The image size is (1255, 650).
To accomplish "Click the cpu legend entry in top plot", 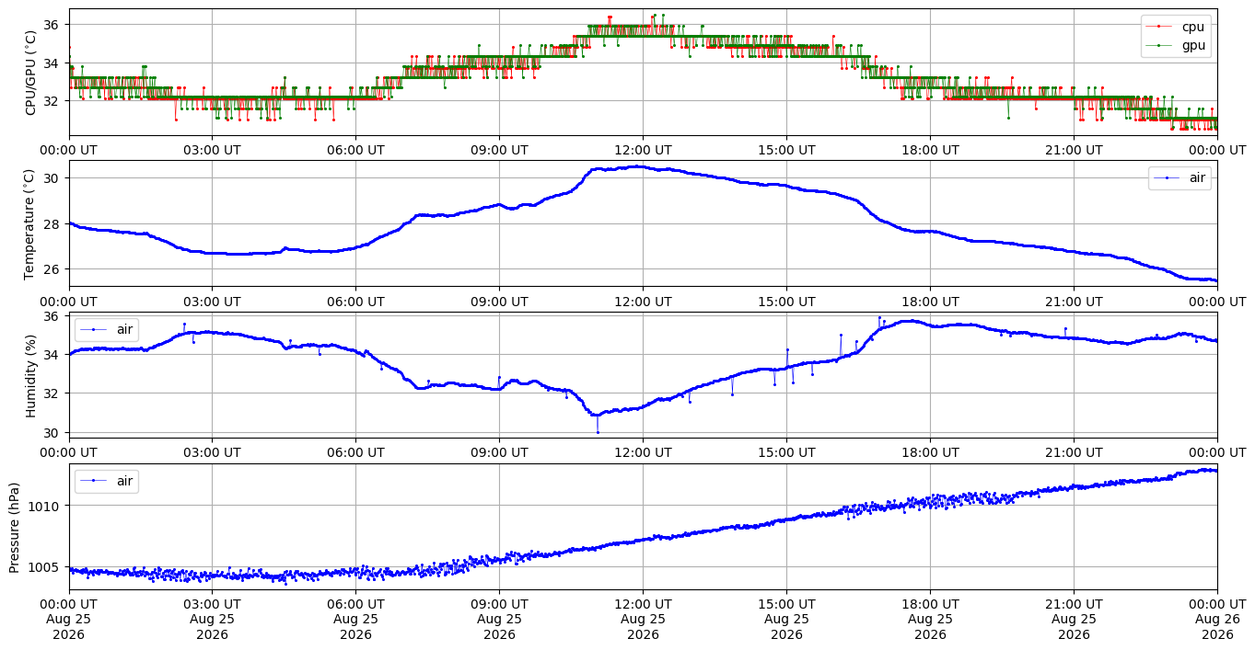I will (x=1175, y=27).
